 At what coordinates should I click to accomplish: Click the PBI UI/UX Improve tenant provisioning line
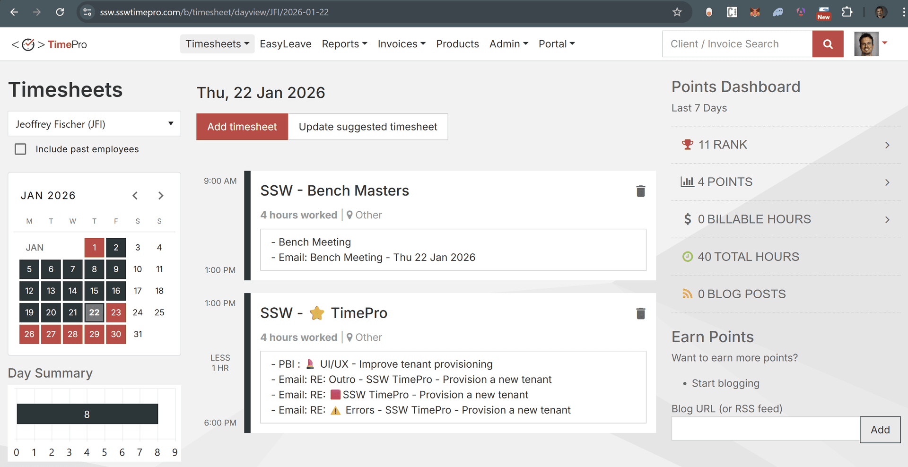coord(382,364)
